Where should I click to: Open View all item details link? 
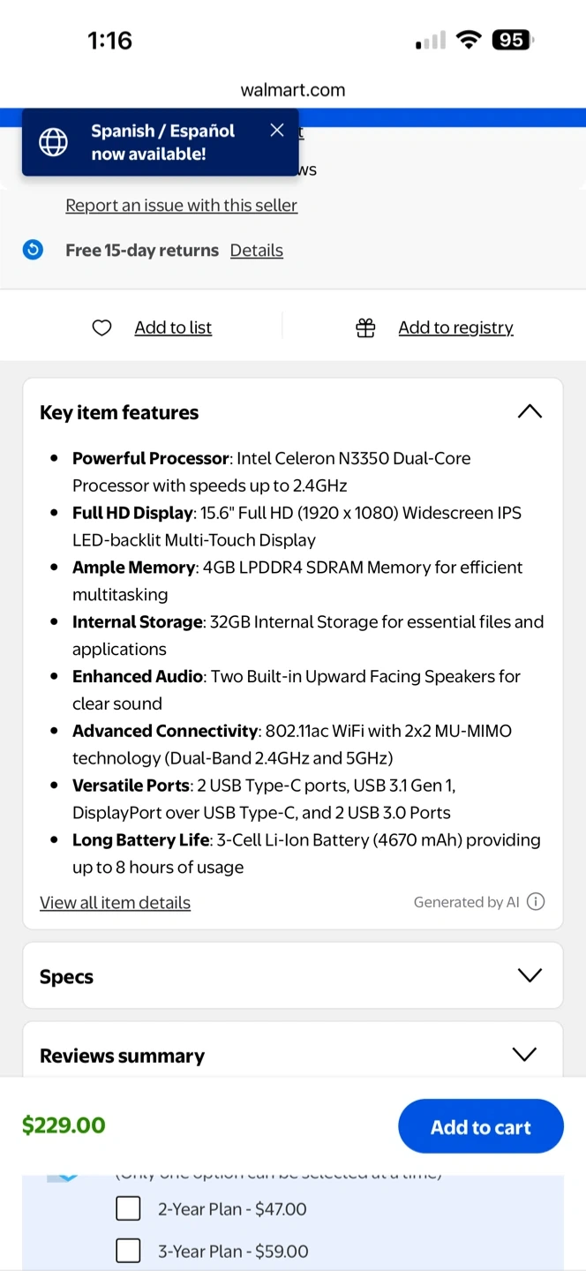click(115, 903)
